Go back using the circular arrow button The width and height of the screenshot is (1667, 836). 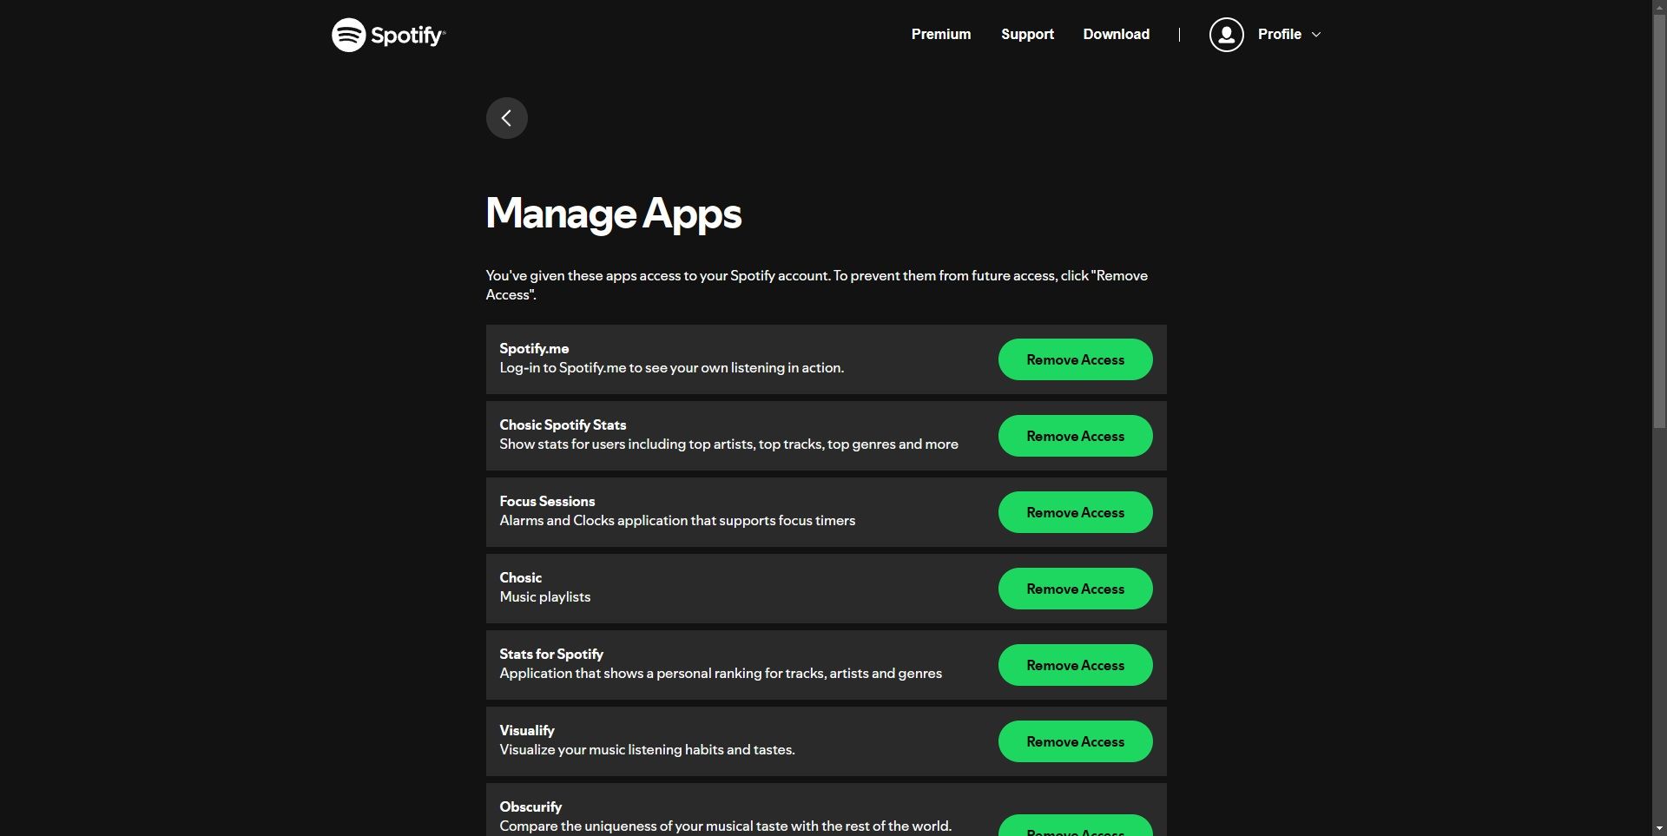click(507, 118)
